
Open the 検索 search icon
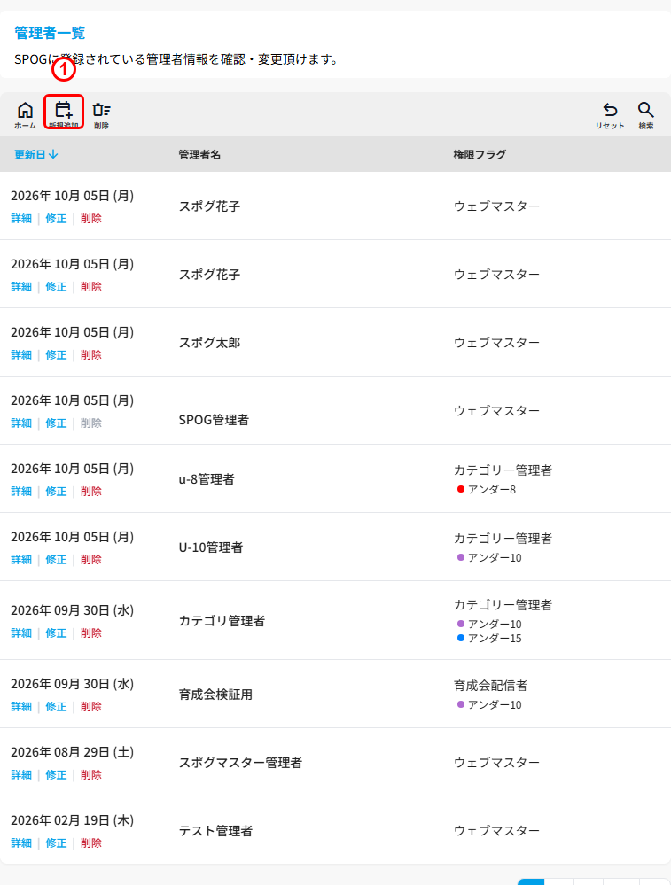click(x=645, y=114)
